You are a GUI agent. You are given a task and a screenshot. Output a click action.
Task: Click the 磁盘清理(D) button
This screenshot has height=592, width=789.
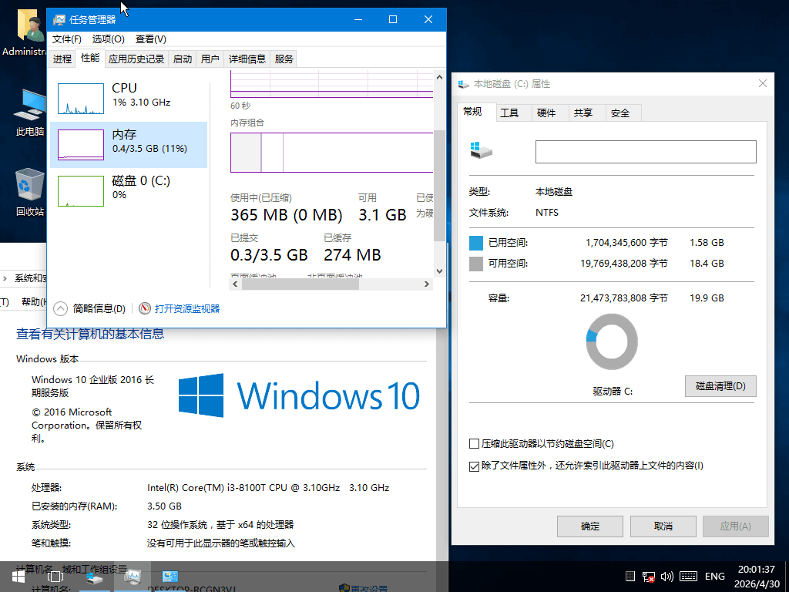720,386
